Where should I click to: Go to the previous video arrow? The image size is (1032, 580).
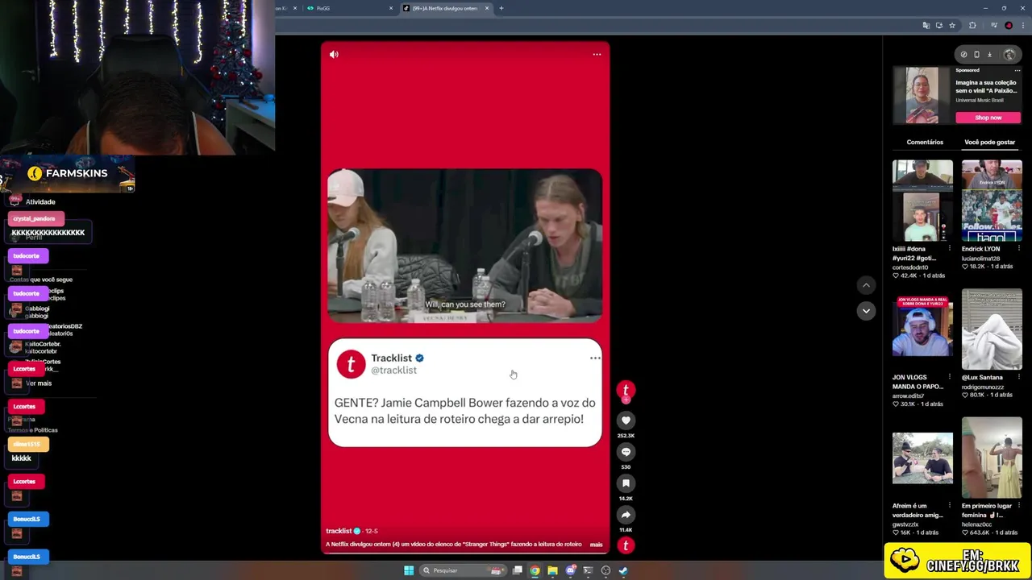[x=866, y=285]
